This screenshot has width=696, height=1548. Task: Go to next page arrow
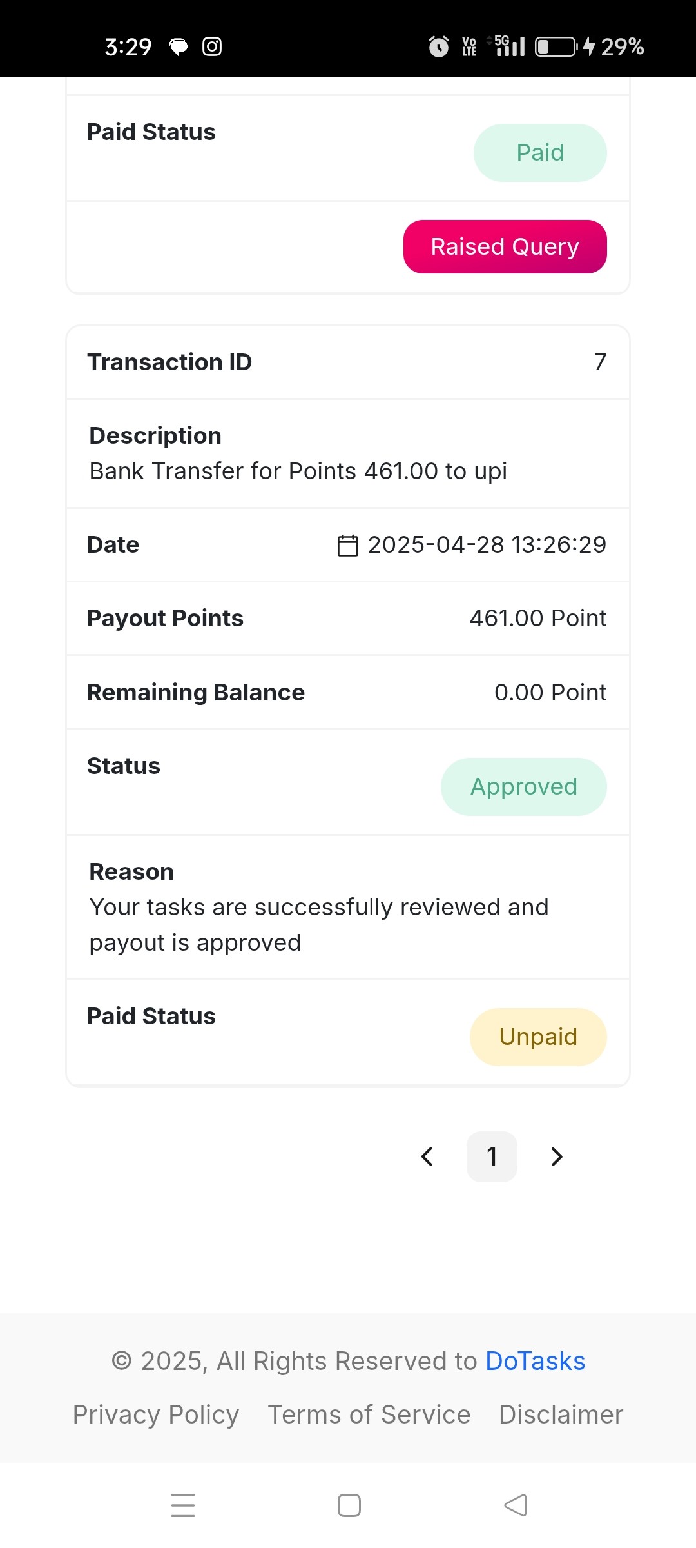557,1156
